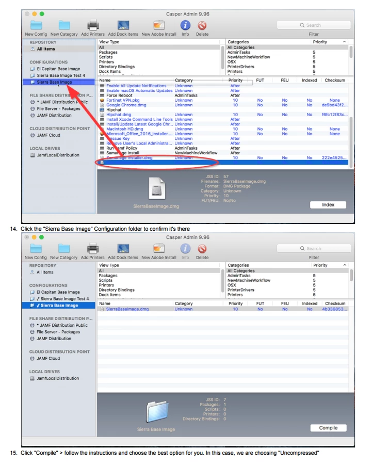Select File Server - Packages in upper window sidebar
Screen dimensions: 373x464
[58, 108]
